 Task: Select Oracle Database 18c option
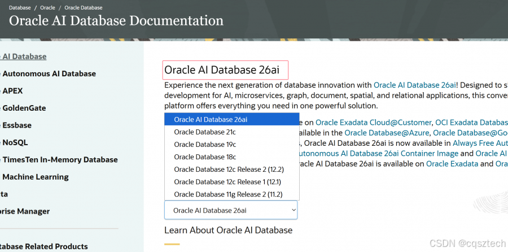point(231,157)
